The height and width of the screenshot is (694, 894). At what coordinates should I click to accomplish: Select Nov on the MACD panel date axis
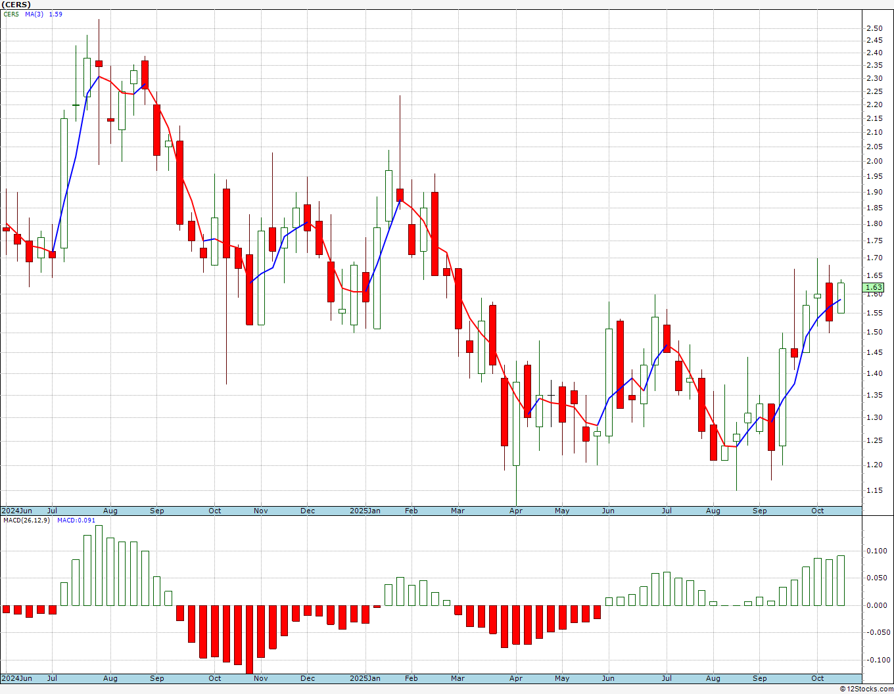tap(261, 678)
